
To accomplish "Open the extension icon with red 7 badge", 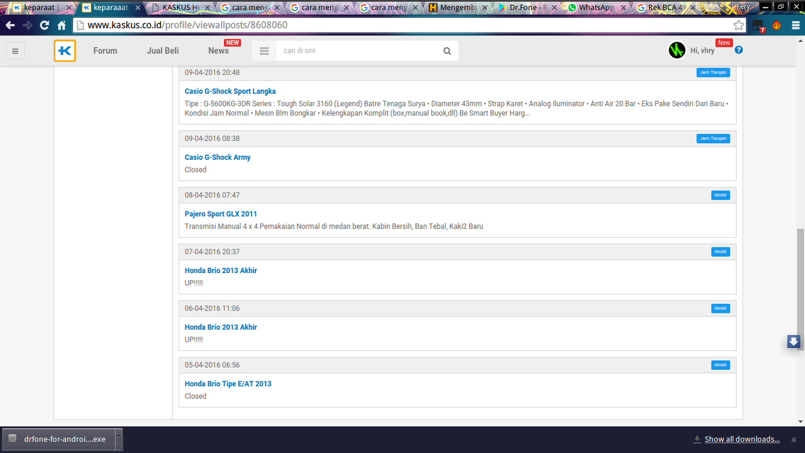I will [x=758, y=26].
